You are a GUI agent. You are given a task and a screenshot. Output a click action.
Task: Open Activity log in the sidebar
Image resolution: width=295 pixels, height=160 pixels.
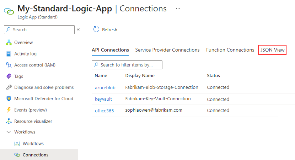coord(25,54)
